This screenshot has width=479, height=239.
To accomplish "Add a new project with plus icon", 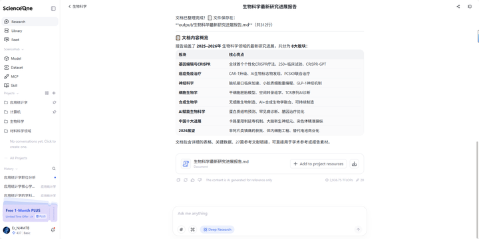I will click(x=54, y=93).
